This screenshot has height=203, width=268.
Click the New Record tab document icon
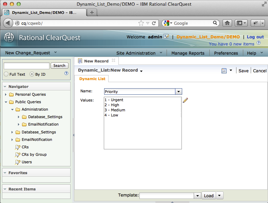tap(80, 61)
